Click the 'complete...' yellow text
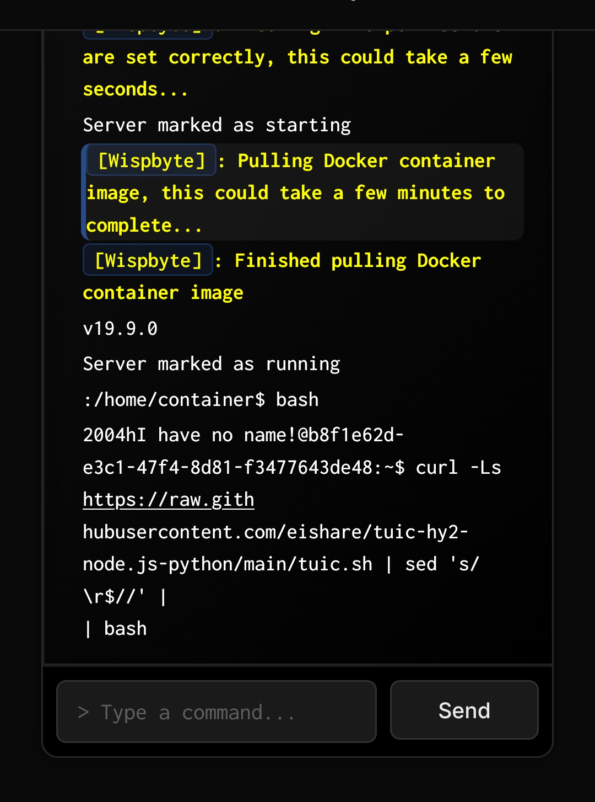Viewport: 595px width, 802px height. click(x=144, y=226)
